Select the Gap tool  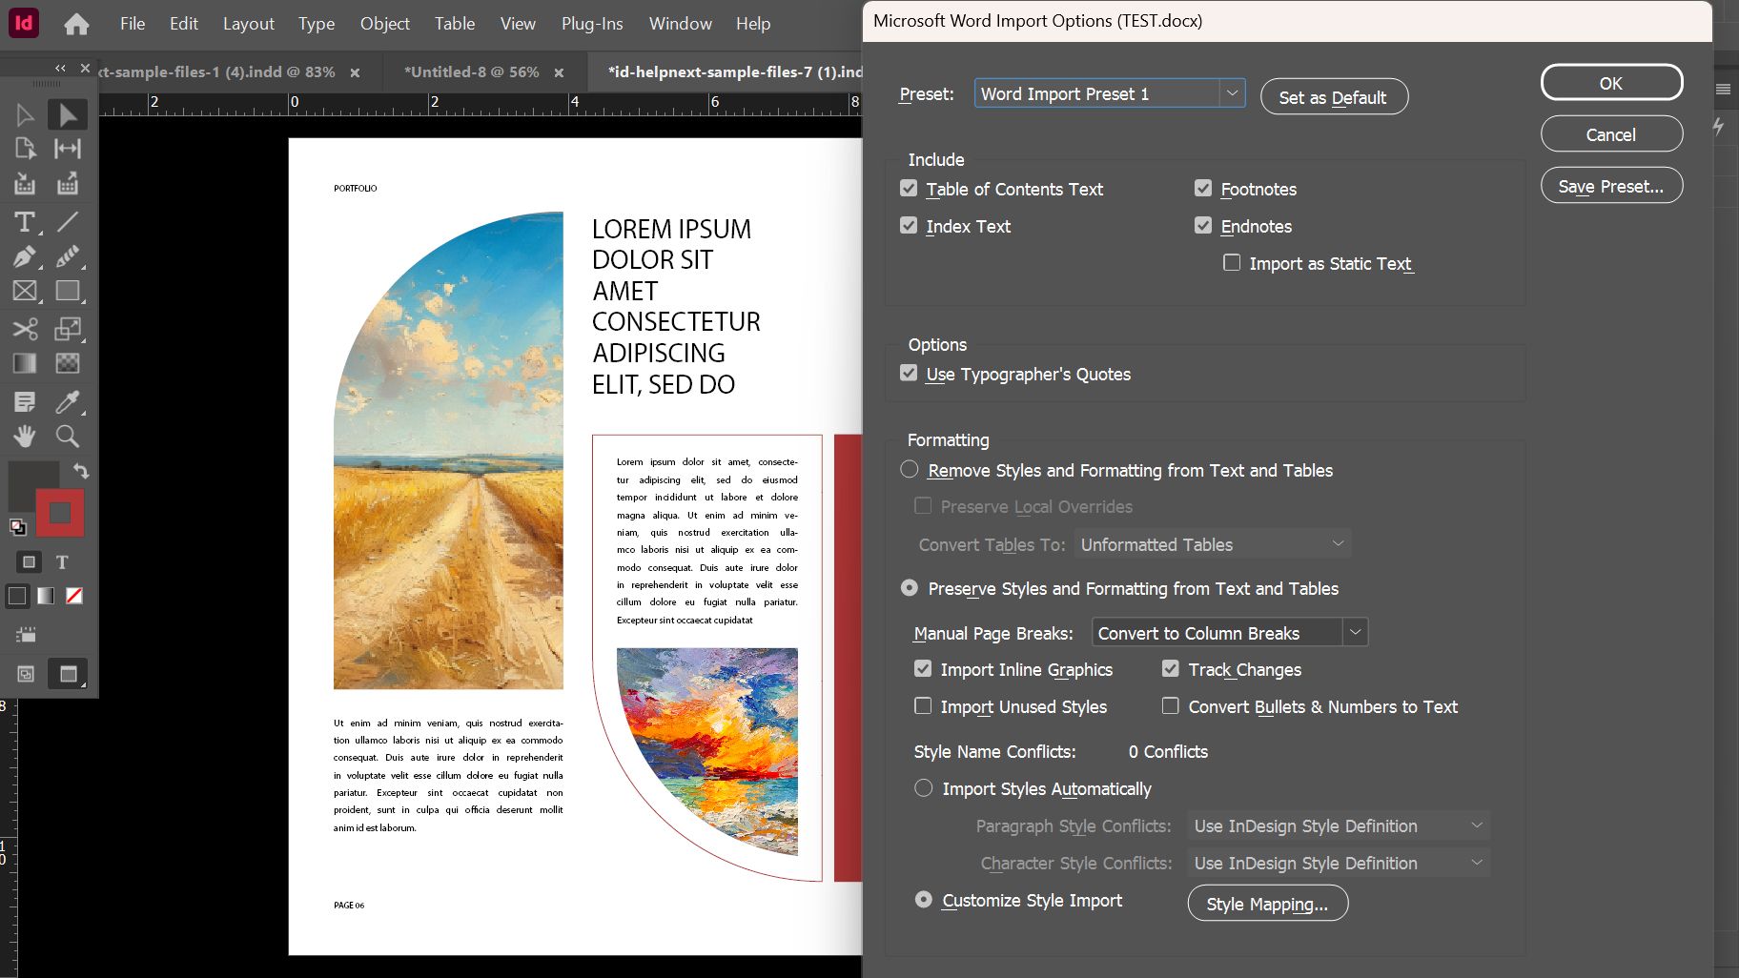point(67,149)
